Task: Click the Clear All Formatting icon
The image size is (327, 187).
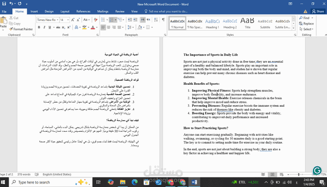Action: point(96,20)
